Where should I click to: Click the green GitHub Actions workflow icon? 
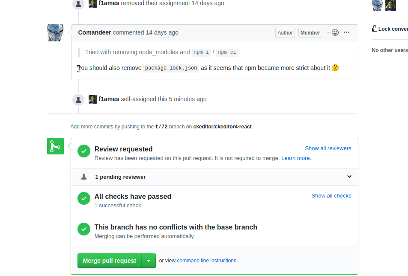[x=55, y=146]
